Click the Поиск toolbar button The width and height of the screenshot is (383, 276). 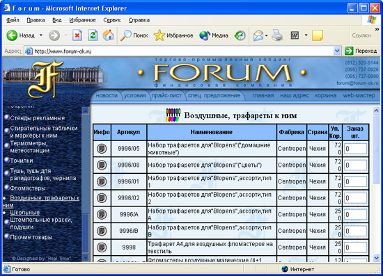coord(134,35)
